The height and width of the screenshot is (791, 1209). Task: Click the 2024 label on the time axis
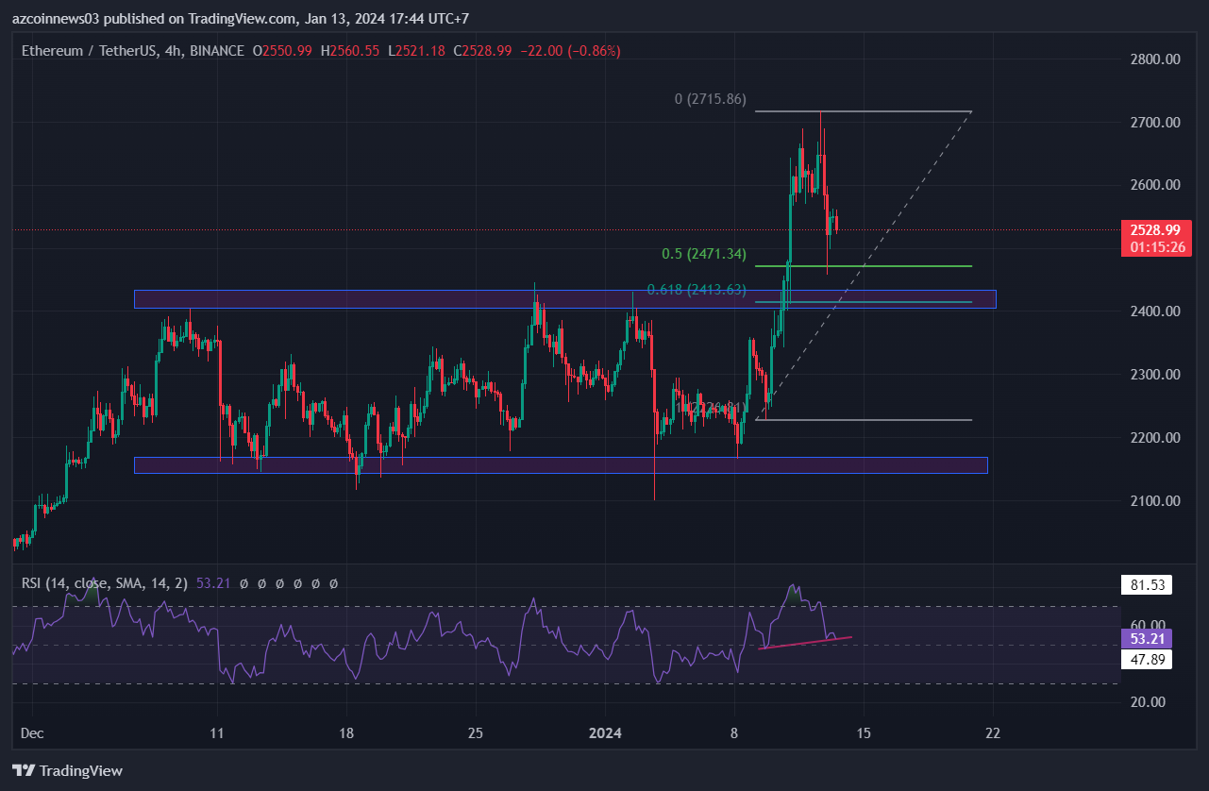coord(604,733)
